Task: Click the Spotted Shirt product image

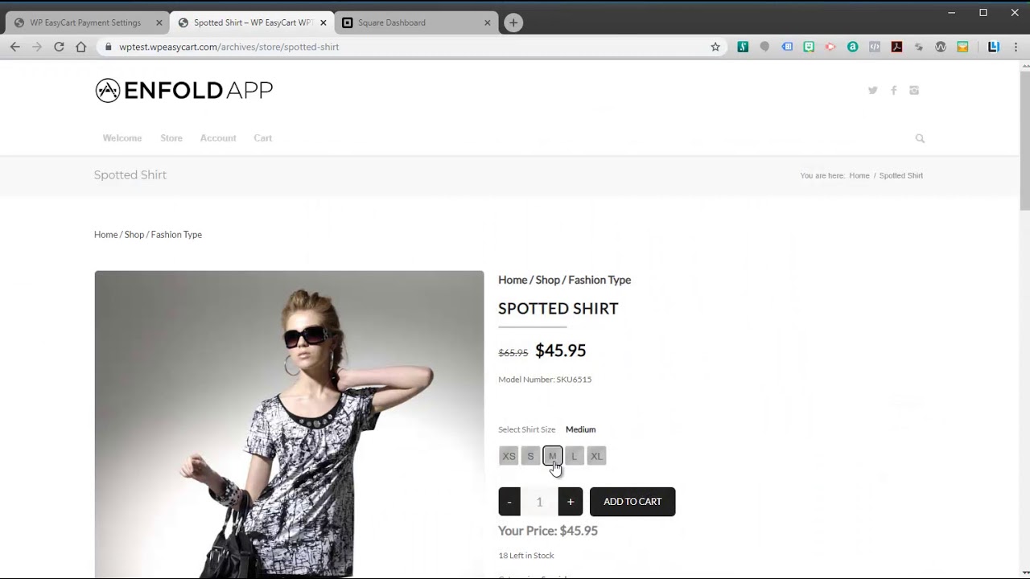Action: 289,424
